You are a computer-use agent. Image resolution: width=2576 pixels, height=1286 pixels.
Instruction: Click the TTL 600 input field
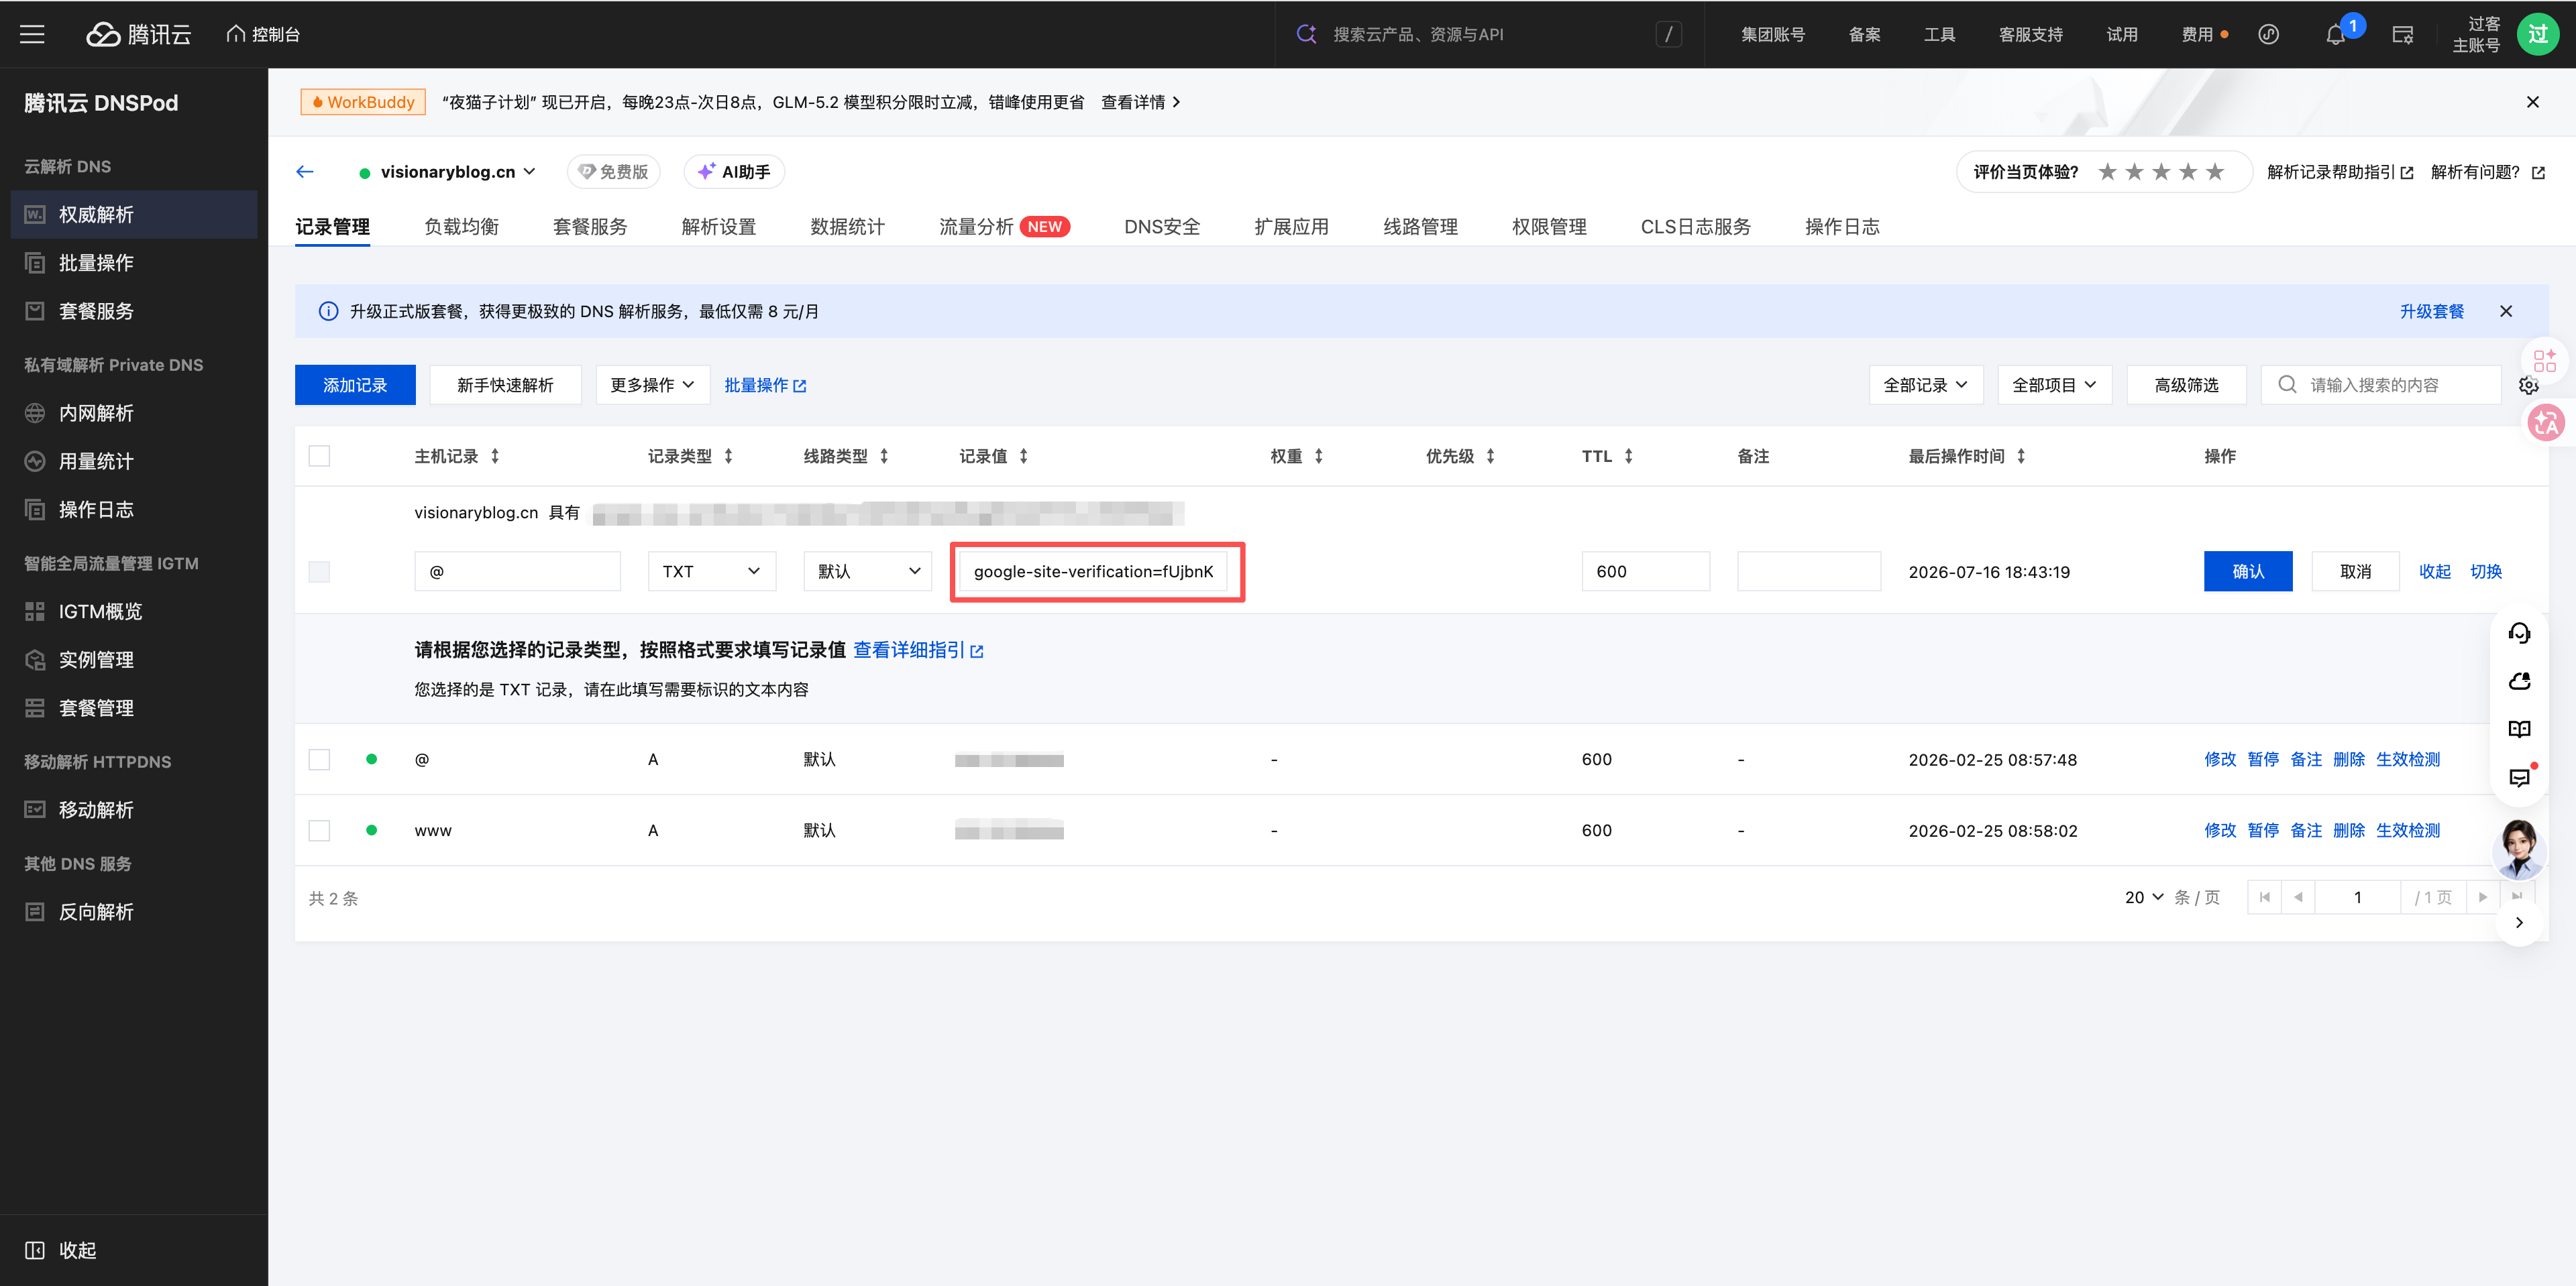1645,571
